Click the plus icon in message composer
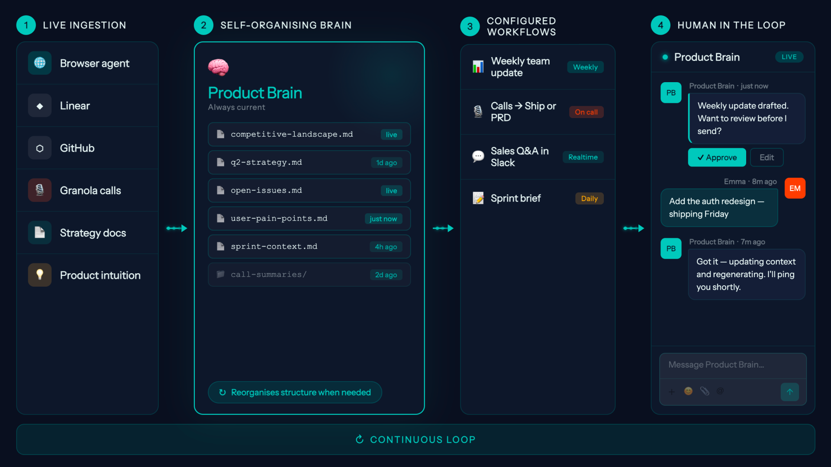The width and height of the screenshot is (831, 467). click(671, 392)
